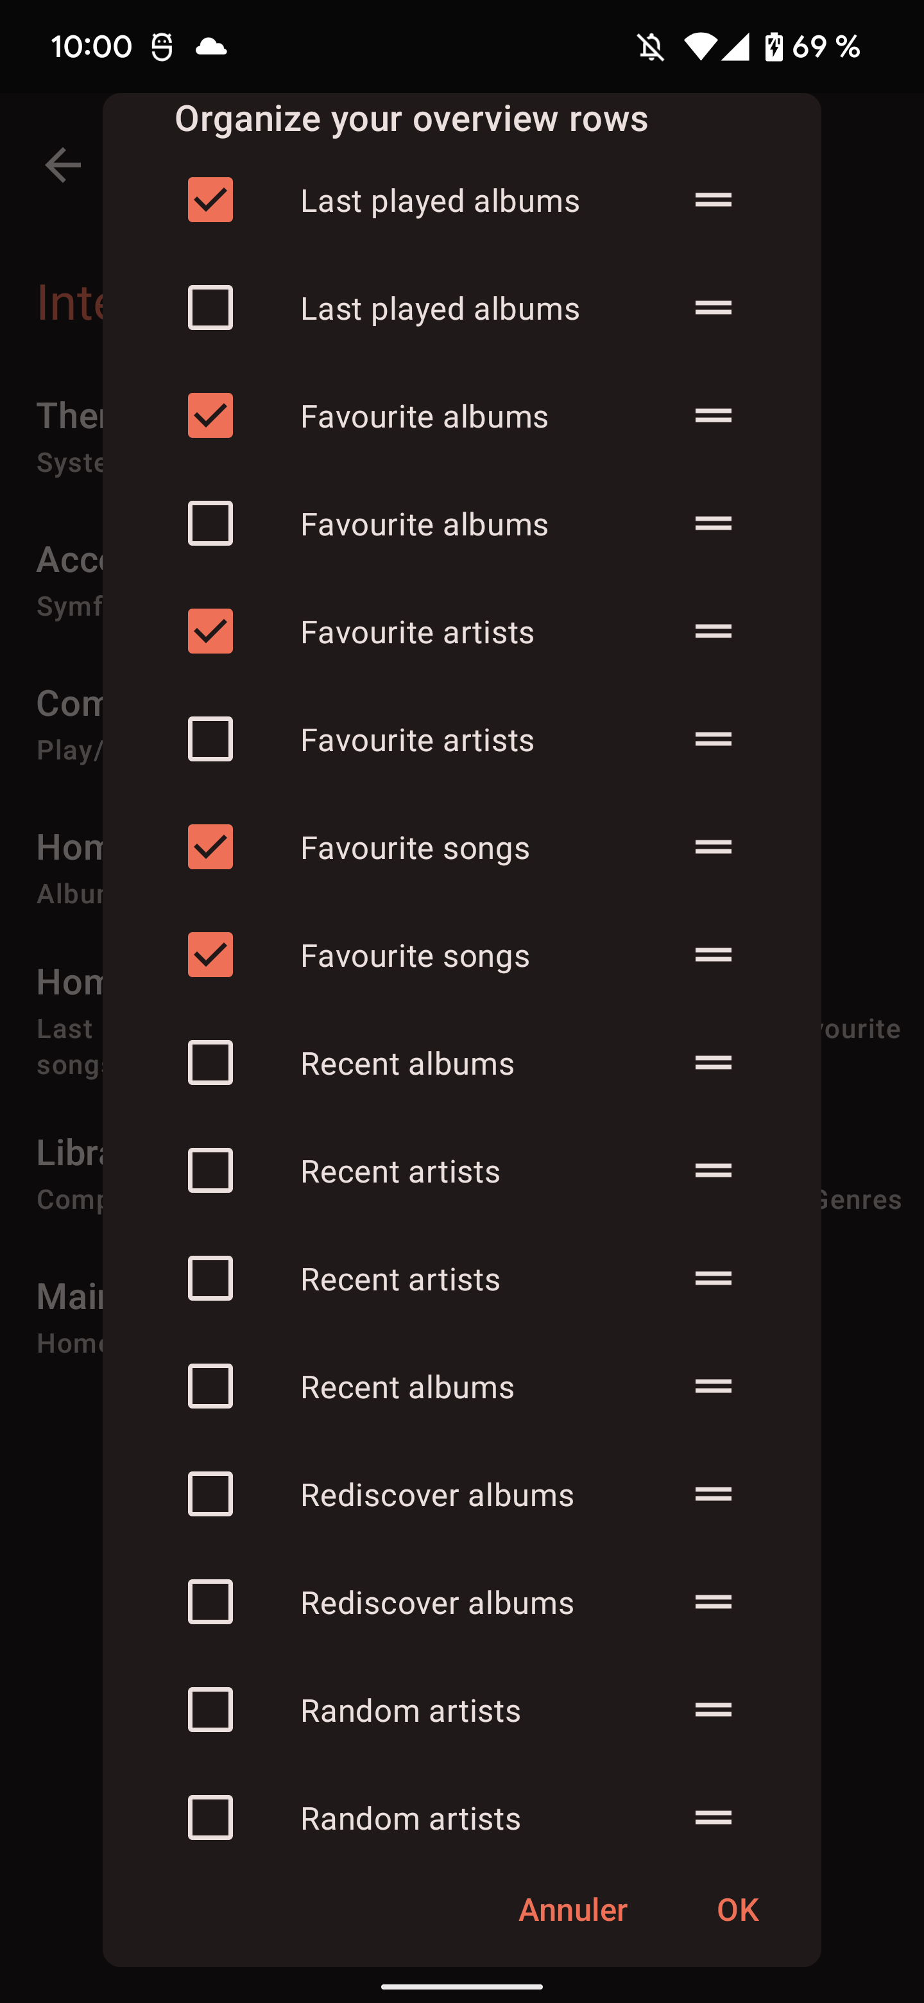Tap drag handle beside checked Last played albums

[713, 200]
